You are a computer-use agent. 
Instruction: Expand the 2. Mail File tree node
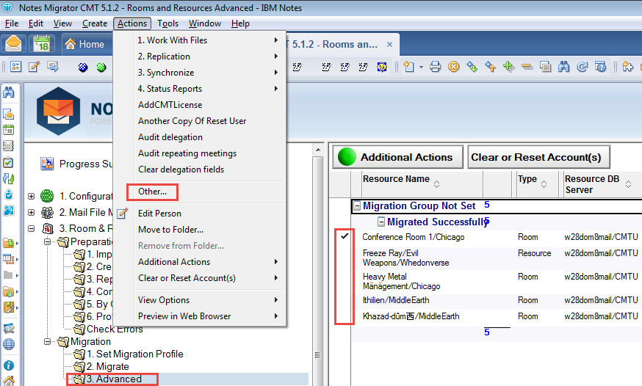tap(31, 212)
